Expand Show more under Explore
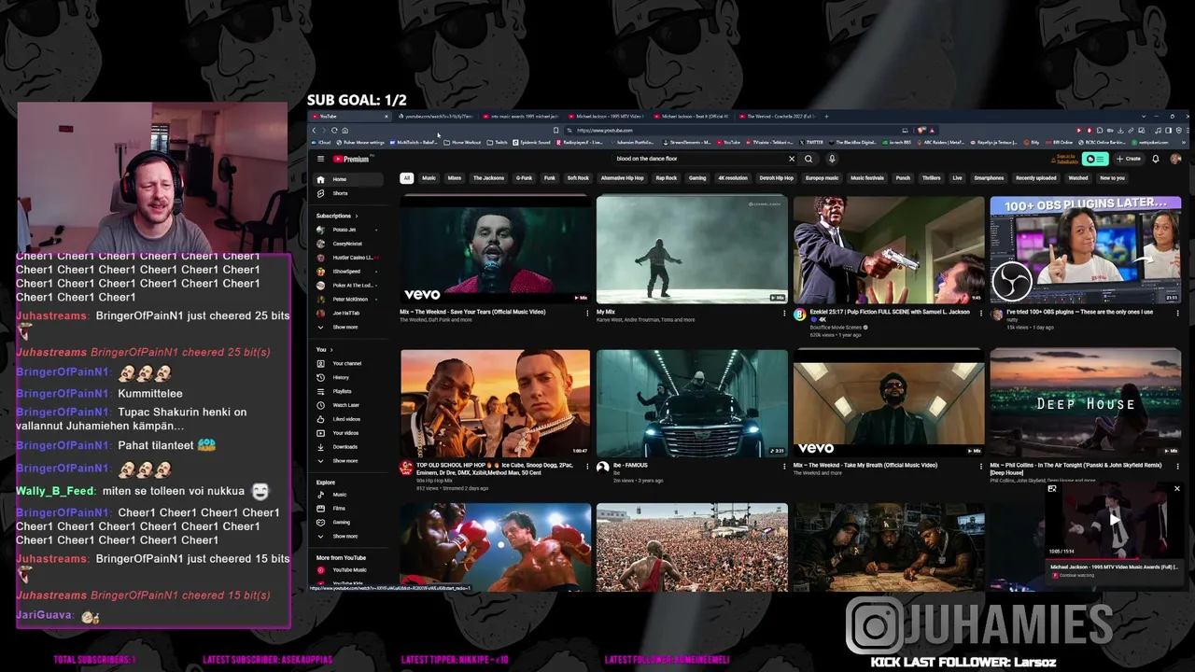 click(345, 537)
